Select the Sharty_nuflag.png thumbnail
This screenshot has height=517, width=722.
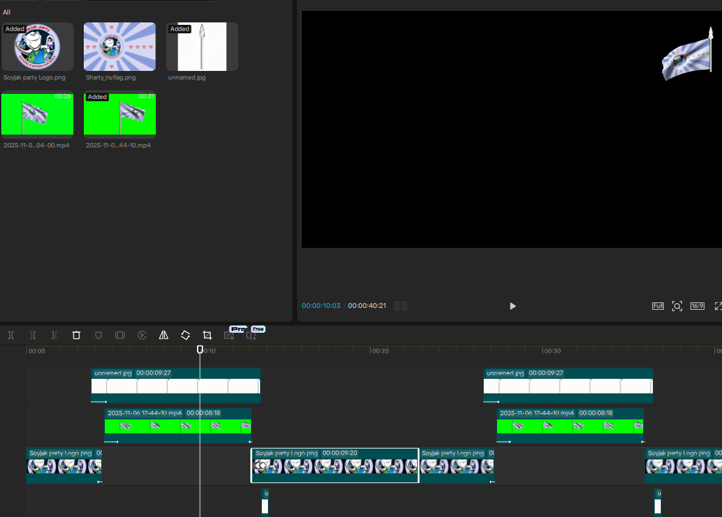[119, 47]
